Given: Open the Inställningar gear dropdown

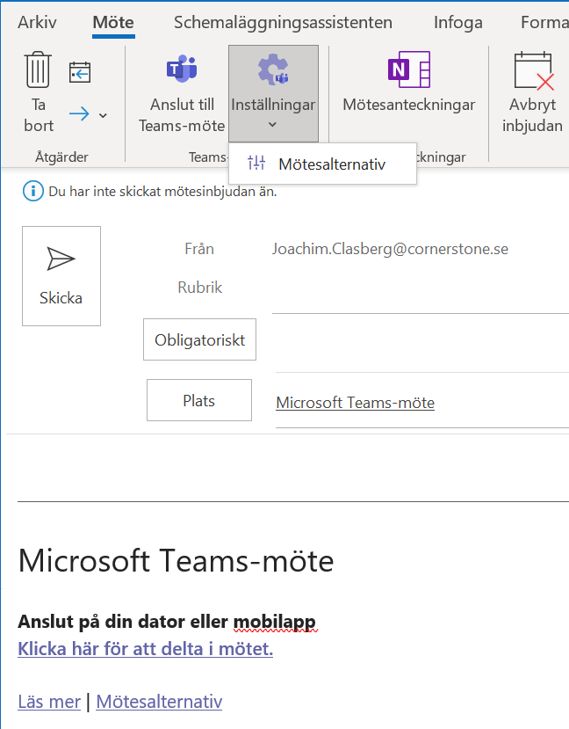Looking at the screenshot, I should click(x=273, y=93).
